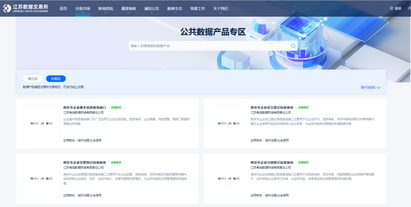Open 南京市企业变更登记信息查询 product logo image
This screenshot has width=411, height=207.
coord(41,178)
